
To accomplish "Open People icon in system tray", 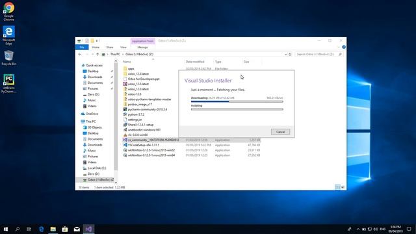I will (x=350, y=229).
